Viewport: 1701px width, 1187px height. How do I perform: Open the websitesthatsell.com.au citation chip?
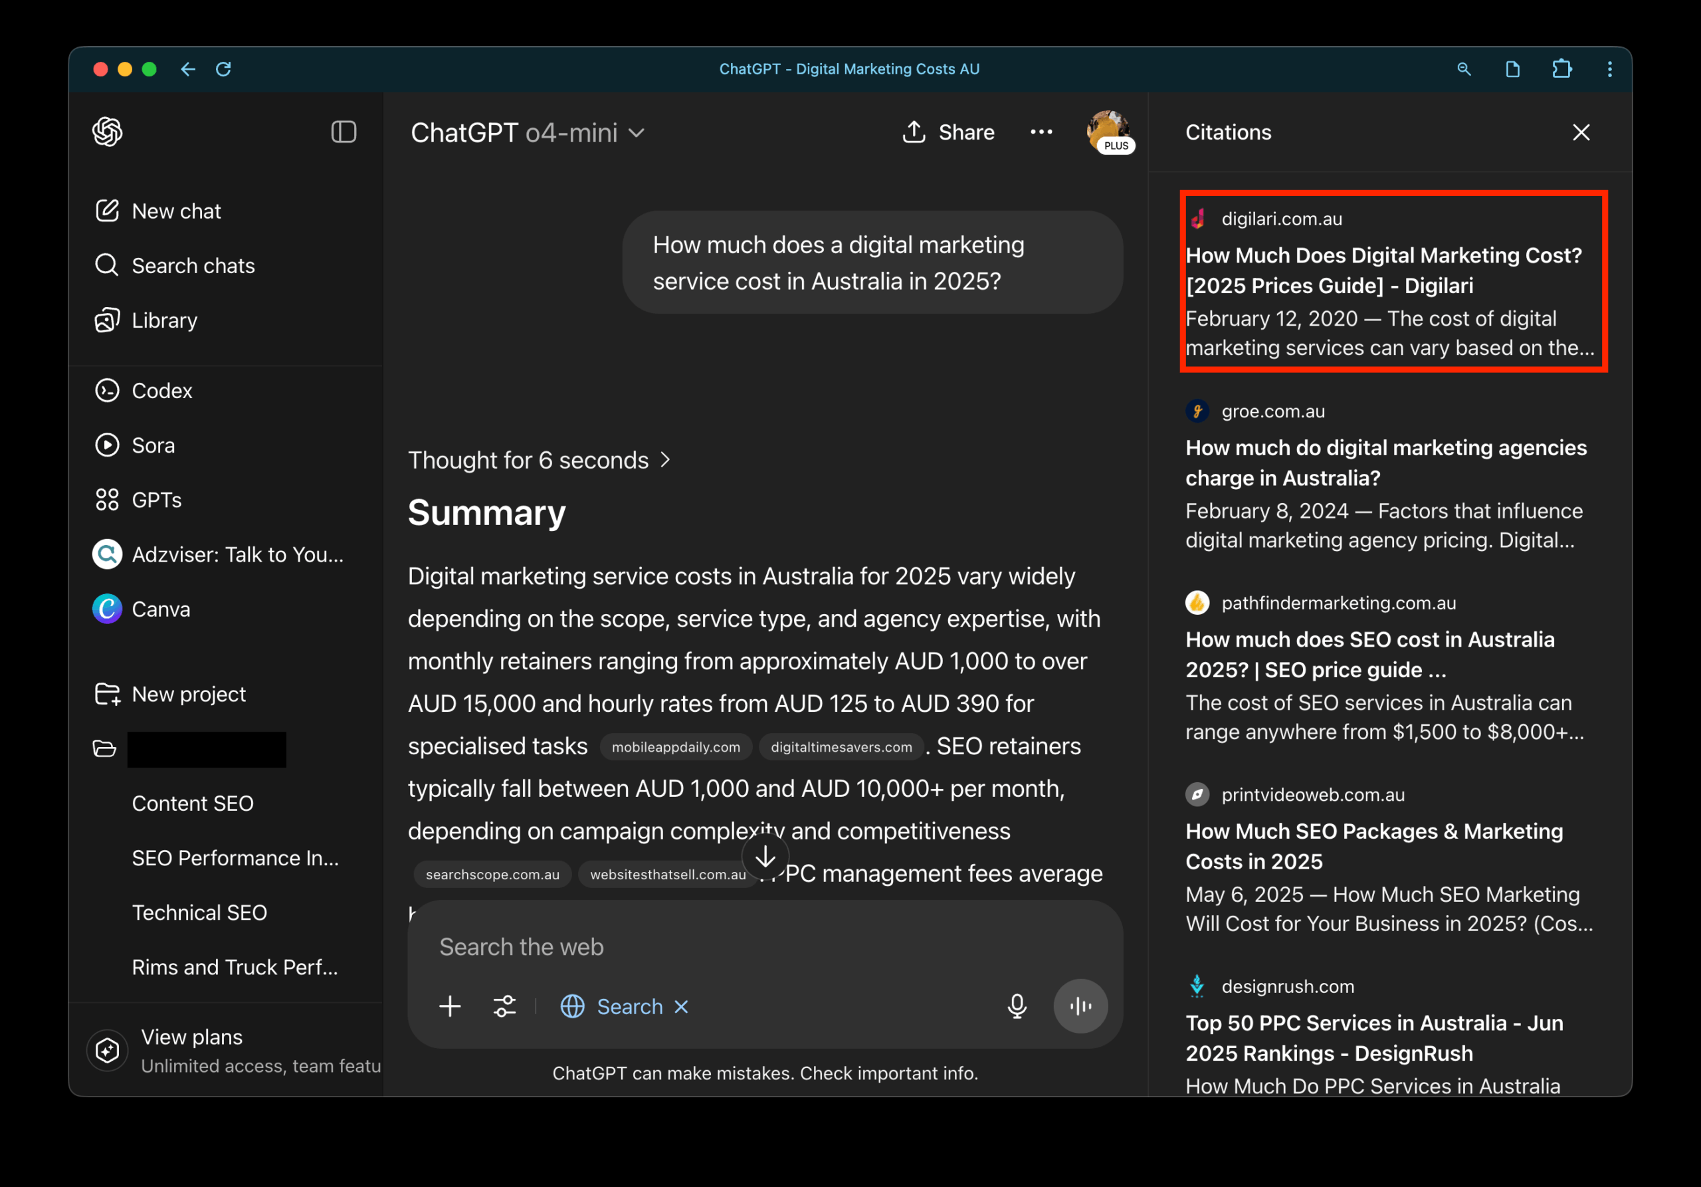[x=668, y=875]
